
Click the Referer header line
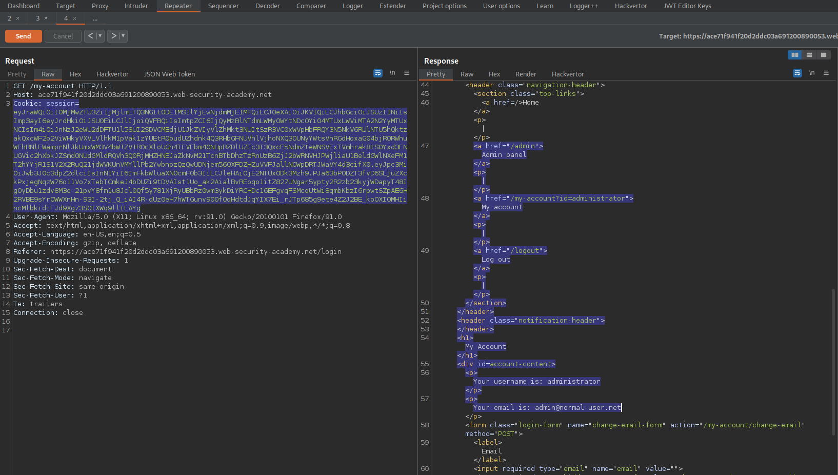(x=177, y=252)
